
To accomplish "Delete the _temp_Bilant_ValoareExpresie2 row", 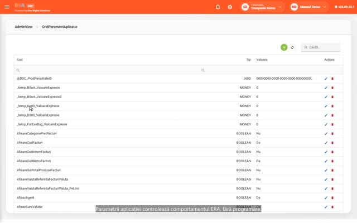I will [332, 97].
